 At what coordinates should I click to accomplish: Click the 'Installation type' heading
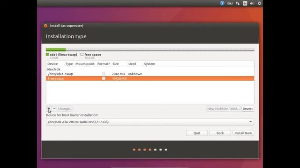point(66,36)
